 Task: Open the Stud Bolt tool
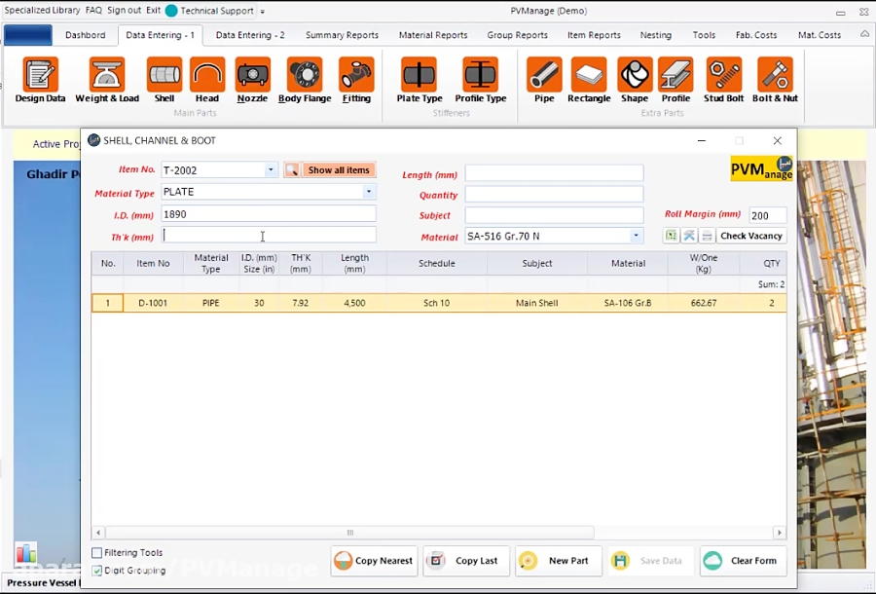coord(723,80)
